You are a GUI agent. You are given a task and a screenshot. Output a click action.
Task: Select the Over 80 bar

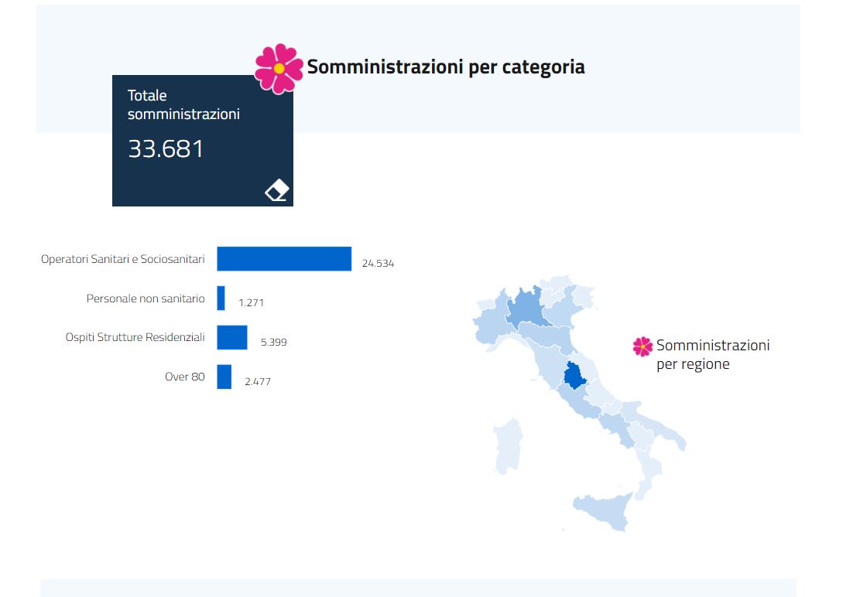[x=224, y=377]
